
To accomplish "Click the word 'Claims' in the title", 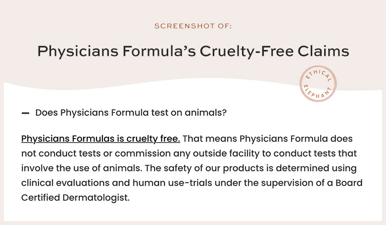I will pos(323,51).
